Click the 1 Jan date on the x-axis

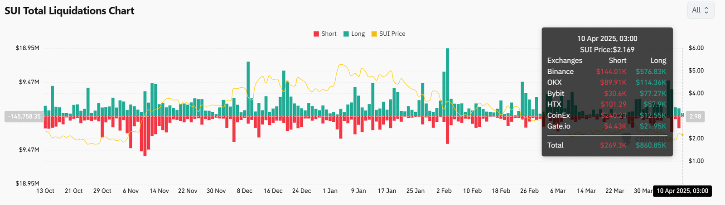330,191
